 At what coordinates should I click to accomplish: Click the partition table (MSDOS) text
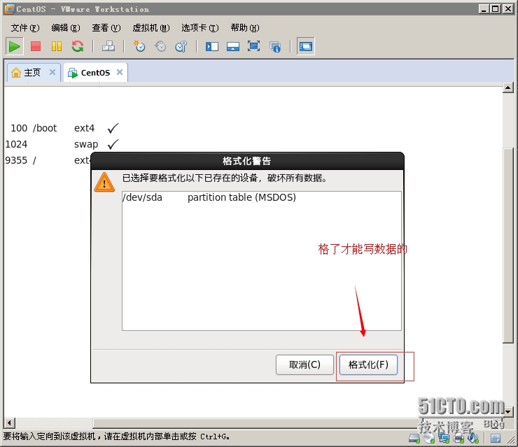241,197
